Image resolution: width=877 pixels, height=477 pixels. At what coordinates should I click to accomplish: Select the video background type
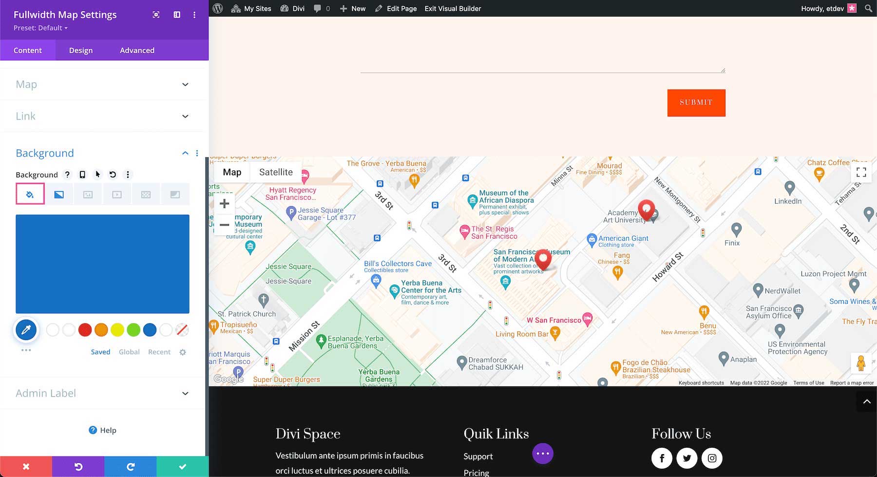tap(116, 194)
